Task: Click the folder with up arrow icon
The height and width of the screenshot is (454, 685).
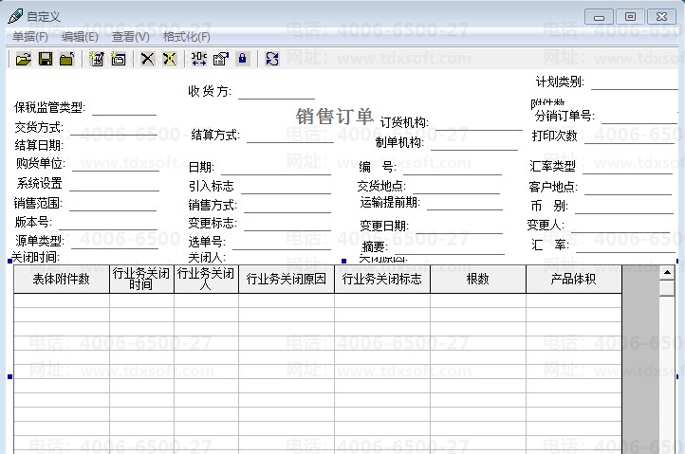Action: [66, 59]
